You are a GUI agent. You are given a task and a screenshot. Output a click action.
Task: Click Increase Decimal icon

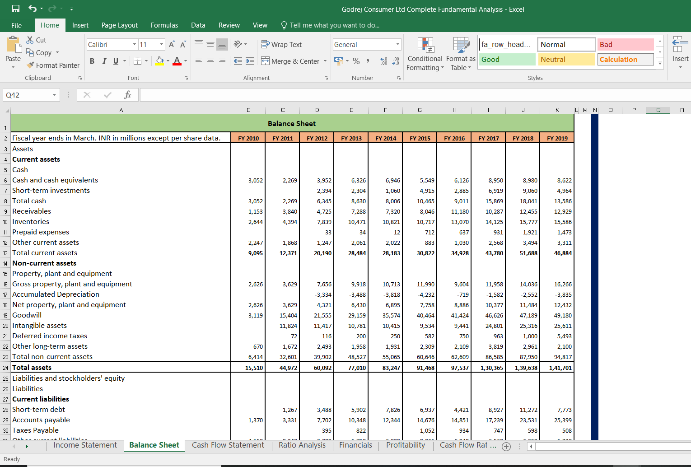[x=384, y=61]
